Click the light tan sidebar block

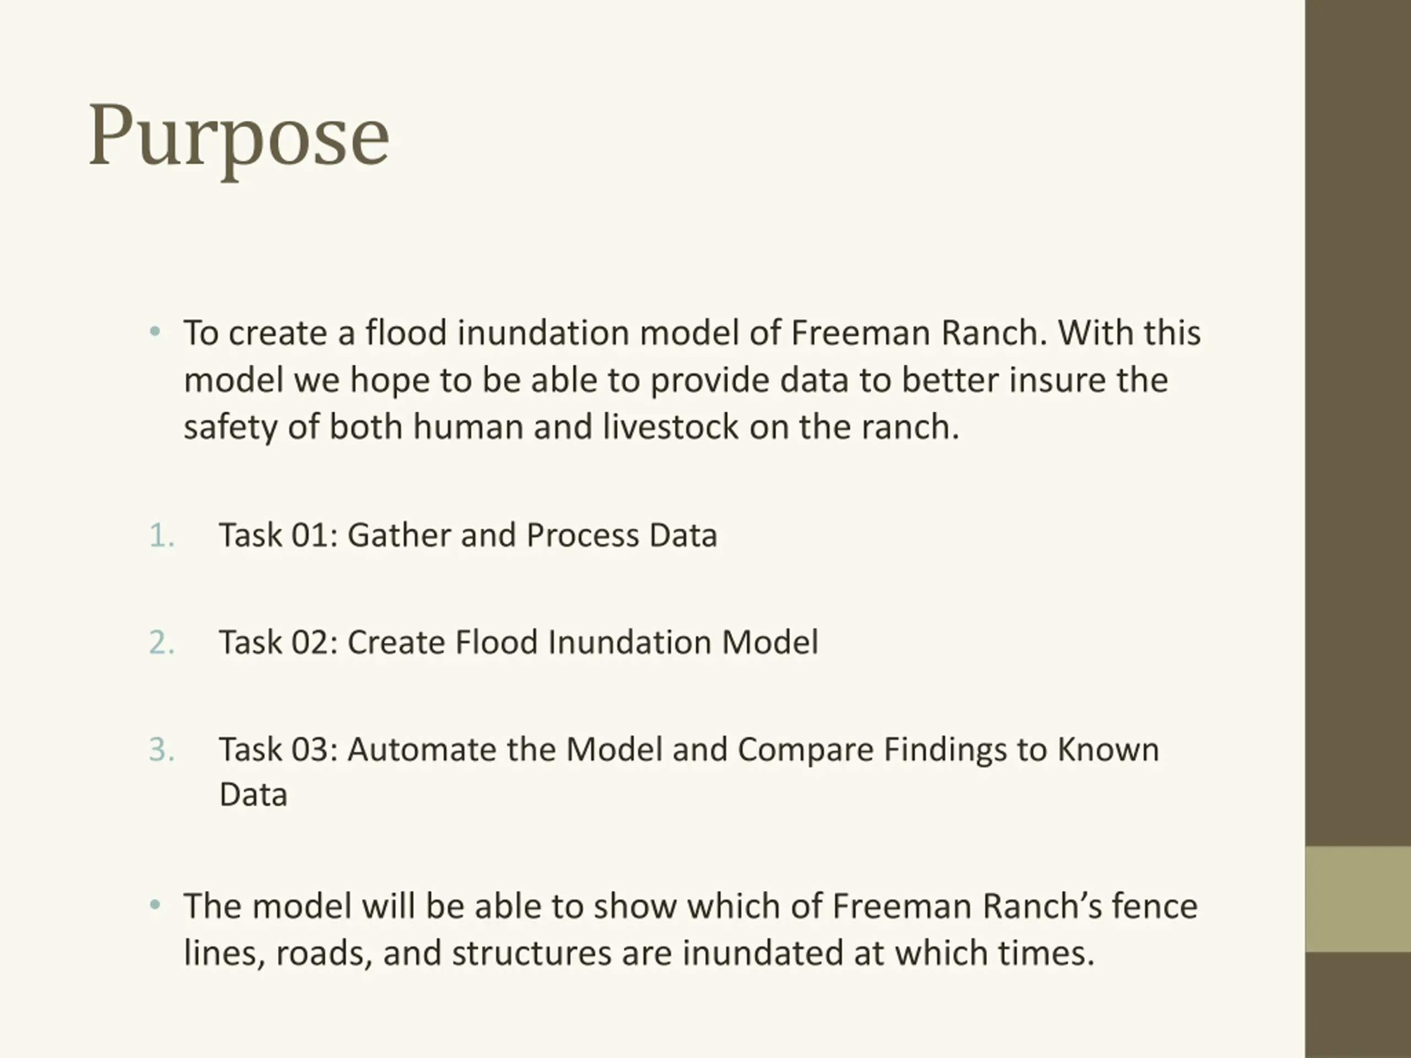coord(1358,899)
